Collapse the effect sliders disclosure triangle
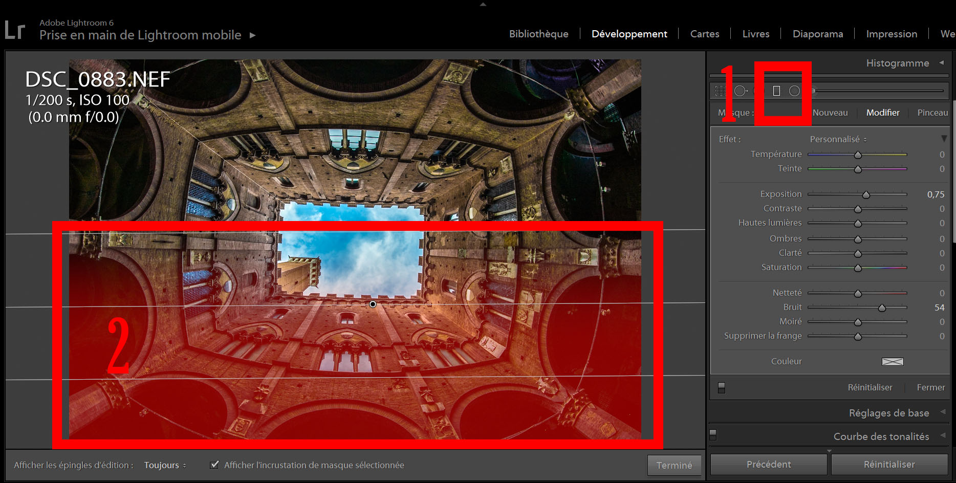 (944, 139)
